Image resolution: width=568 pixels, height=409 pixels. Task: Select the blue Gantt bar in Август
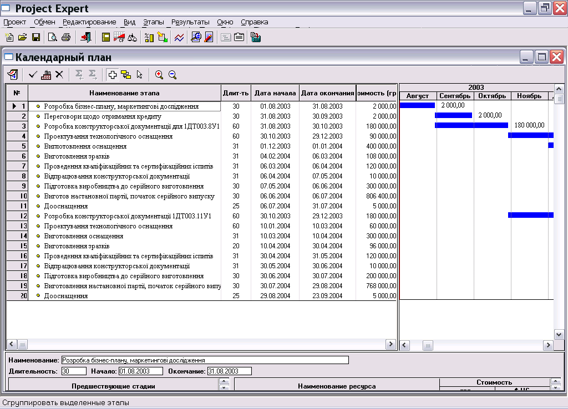point(417,105)
